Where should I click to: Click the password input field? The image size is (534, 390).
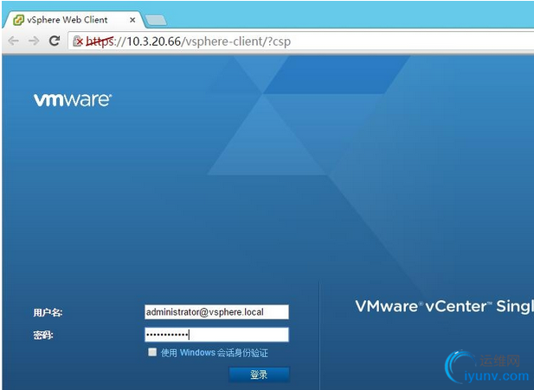pyautogui.click(x=216, y=335)
